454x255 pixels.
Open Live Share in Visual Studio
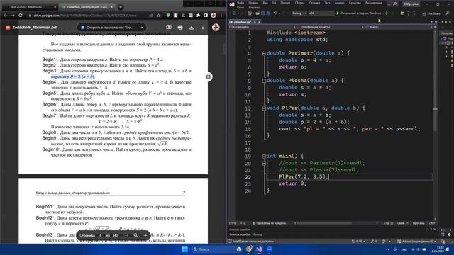point(431,13)
